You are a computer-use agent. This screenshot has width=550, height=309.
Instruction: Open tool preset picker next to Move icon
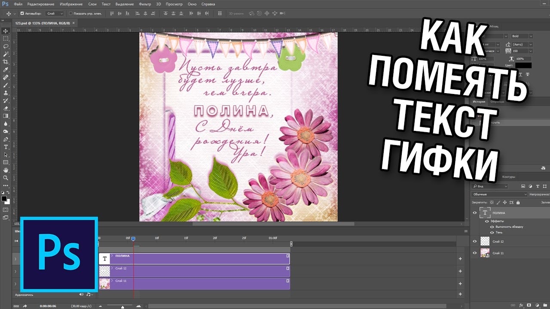tap(15, 13)
